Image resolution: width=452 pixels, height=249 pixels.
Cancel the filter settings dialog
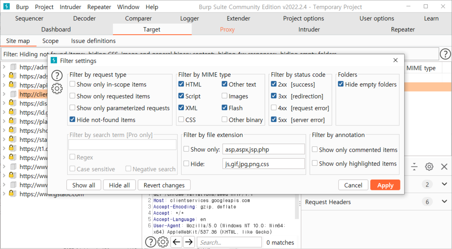tap(353, 185)
